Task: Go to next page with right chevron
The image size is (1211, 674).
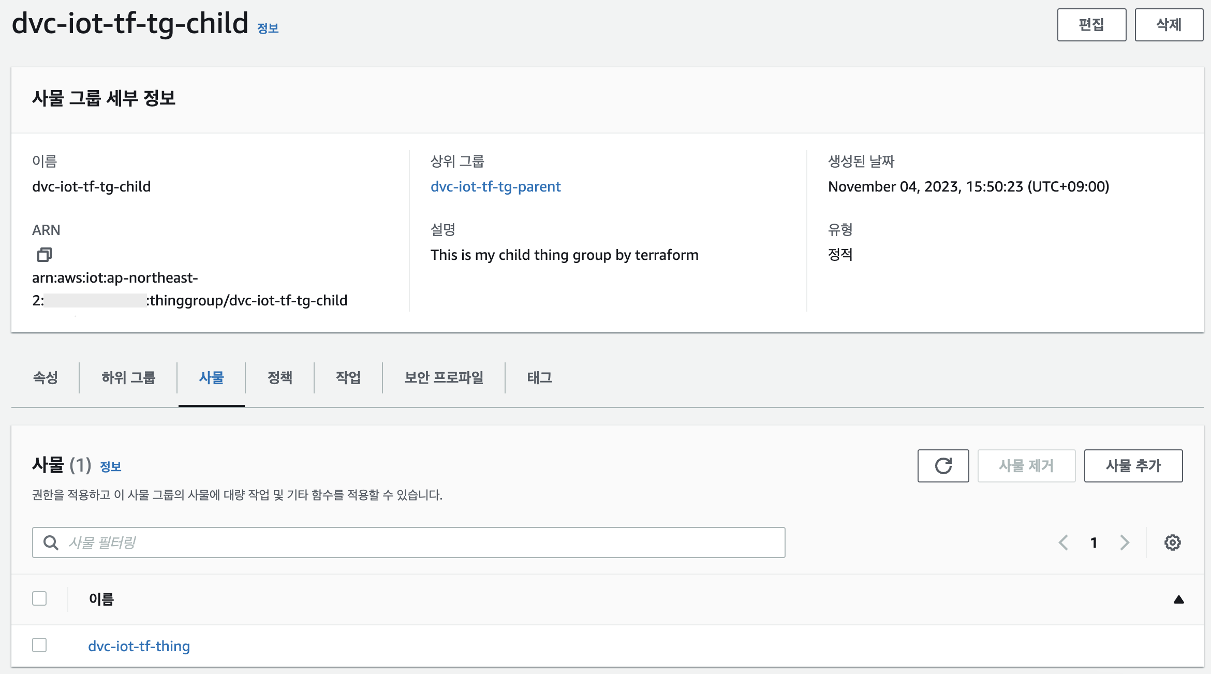Action: coord(1124,543)
